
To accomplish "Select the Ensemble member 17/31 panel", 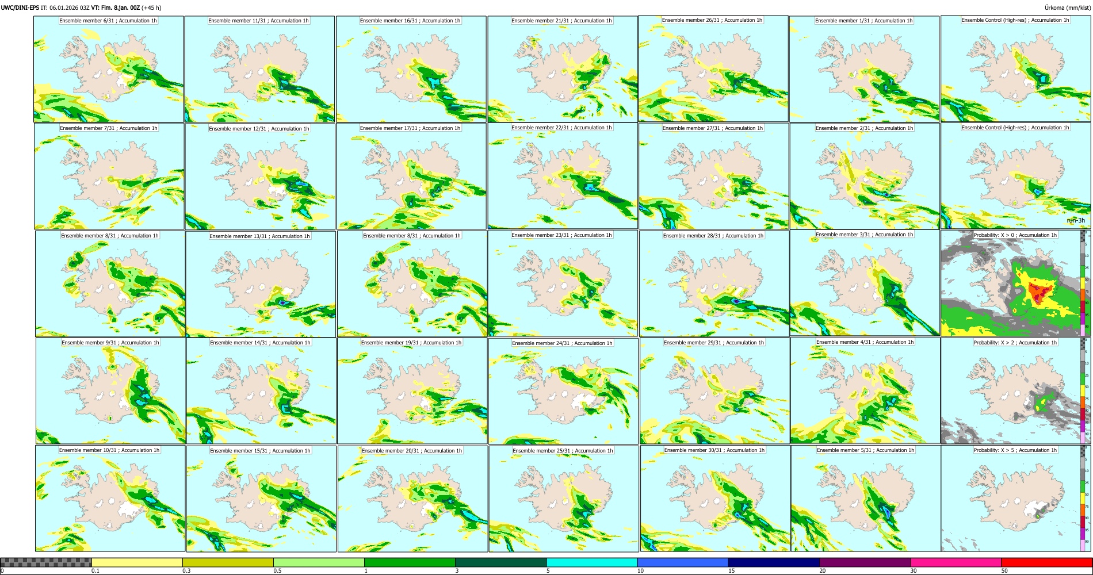I will (411, 177).
